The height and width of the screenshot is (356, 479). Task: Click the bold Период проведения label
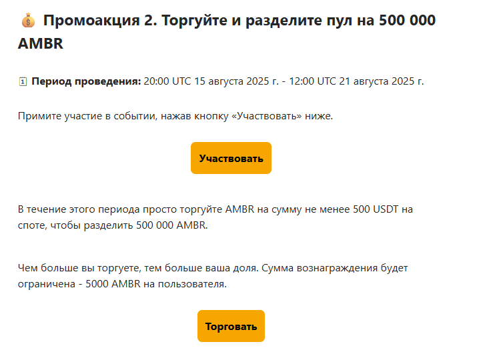pyautogui.click(x=86, y=82)
